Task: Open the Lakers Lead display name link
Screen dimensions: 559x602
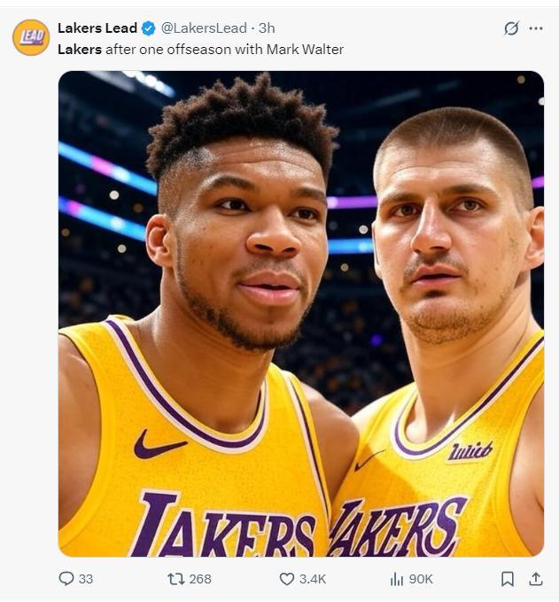Action: (x=97, y=28)
